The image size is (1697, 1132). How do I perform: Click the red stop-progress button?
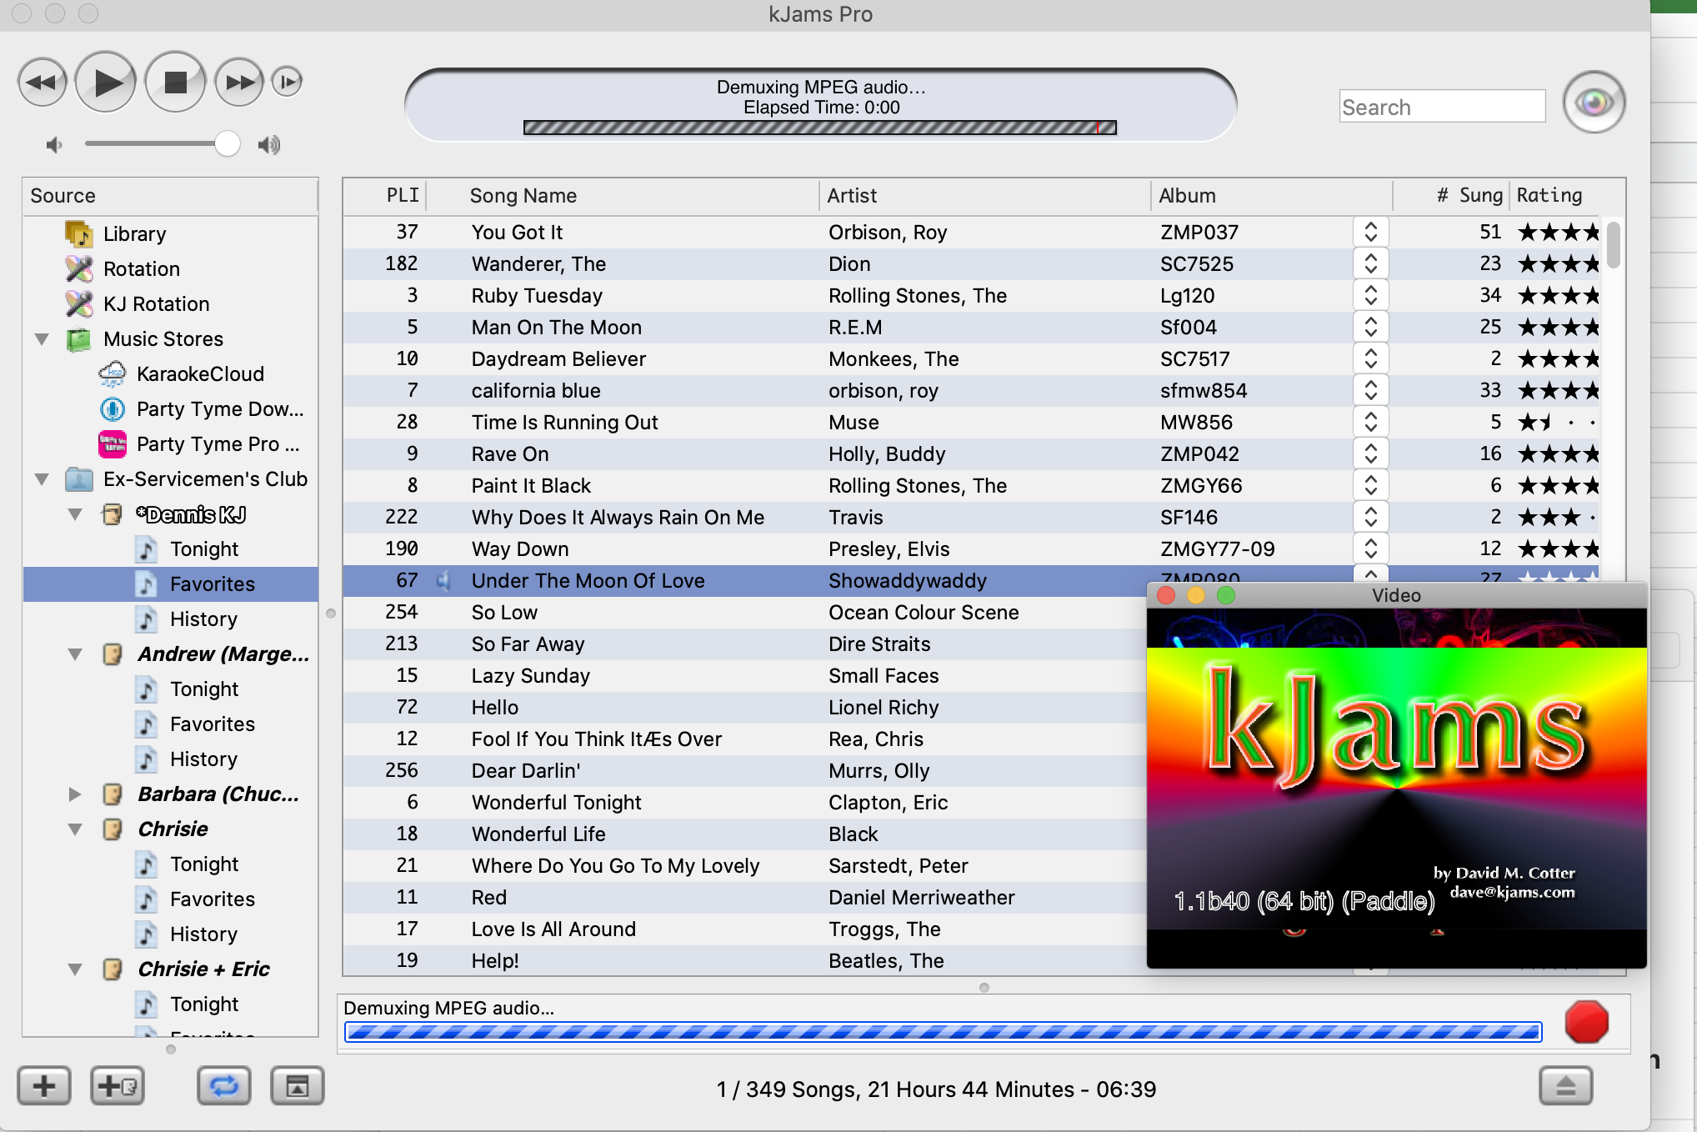coord(1585,1022)
